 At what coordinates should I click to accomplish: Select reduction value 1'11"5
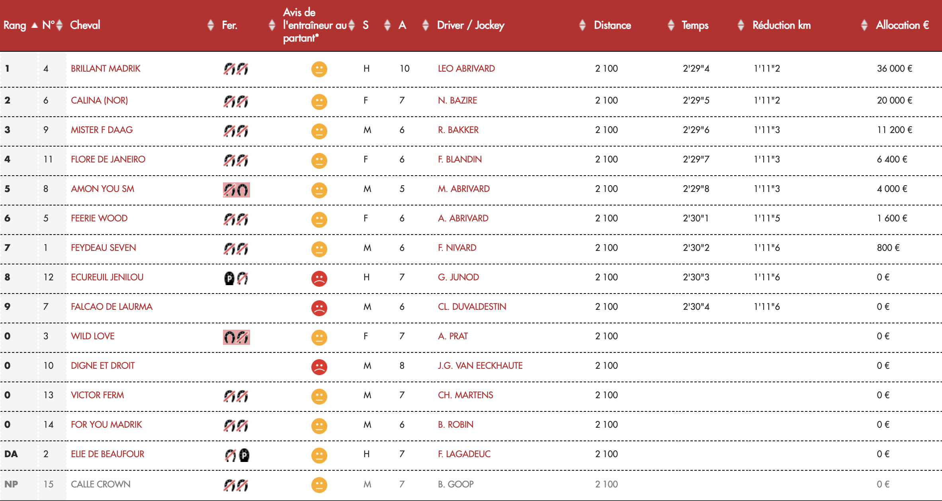767,218
